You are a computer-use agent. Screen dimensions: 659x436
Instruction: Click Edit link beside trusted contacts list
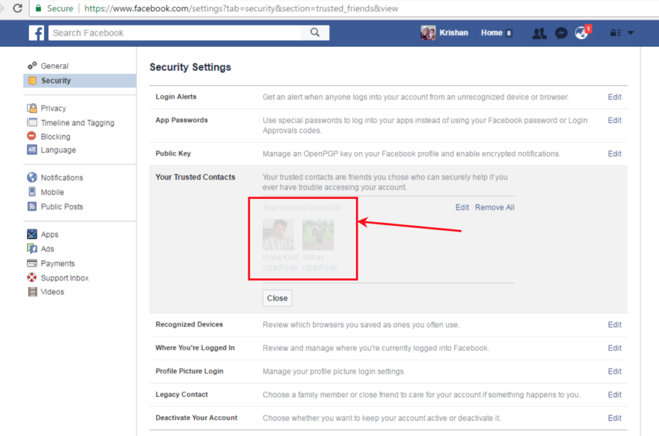coord(462,207)
